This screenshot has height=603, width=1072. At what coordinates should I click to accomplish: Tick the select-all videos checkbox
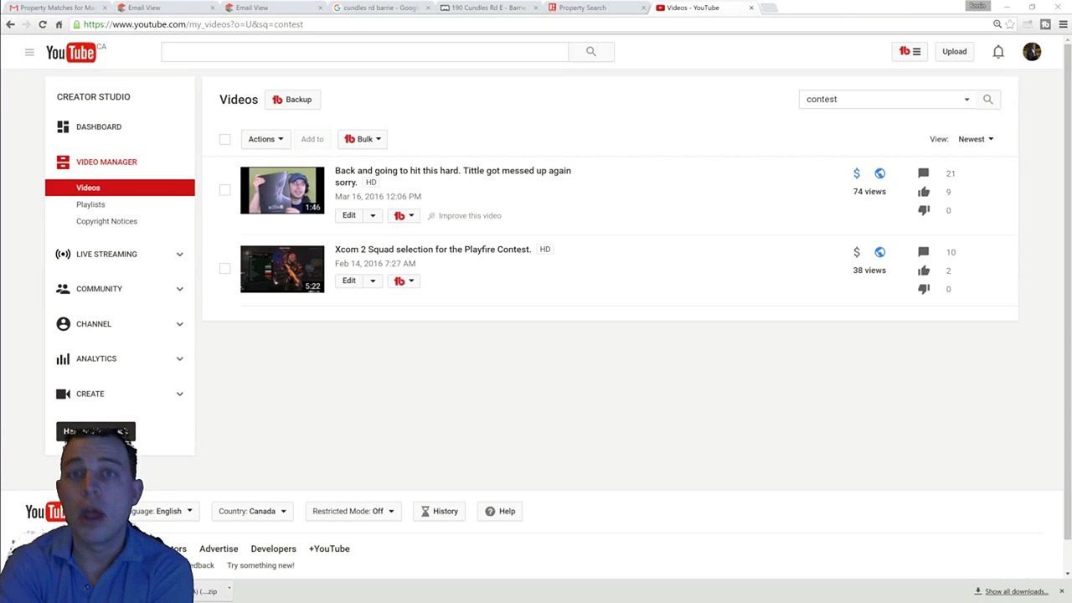click(224, 139)
